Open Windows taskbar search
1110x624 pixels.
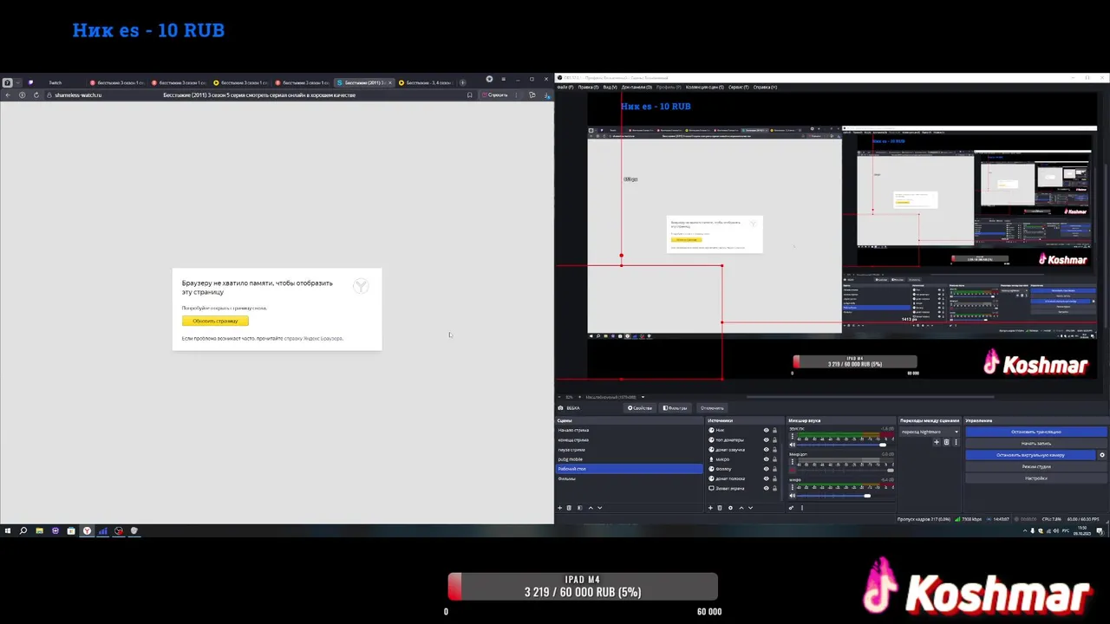(23, 530)
